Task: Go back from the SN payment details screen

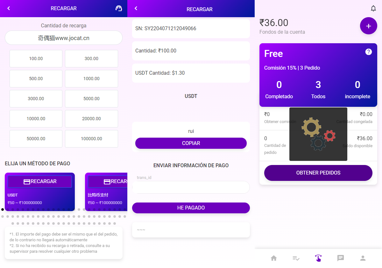Action: point(136,9)
